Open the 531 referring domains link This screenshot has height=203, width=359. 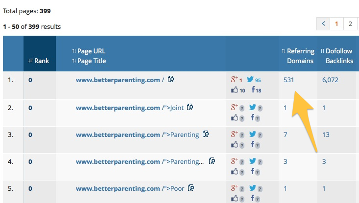(289, 80)
